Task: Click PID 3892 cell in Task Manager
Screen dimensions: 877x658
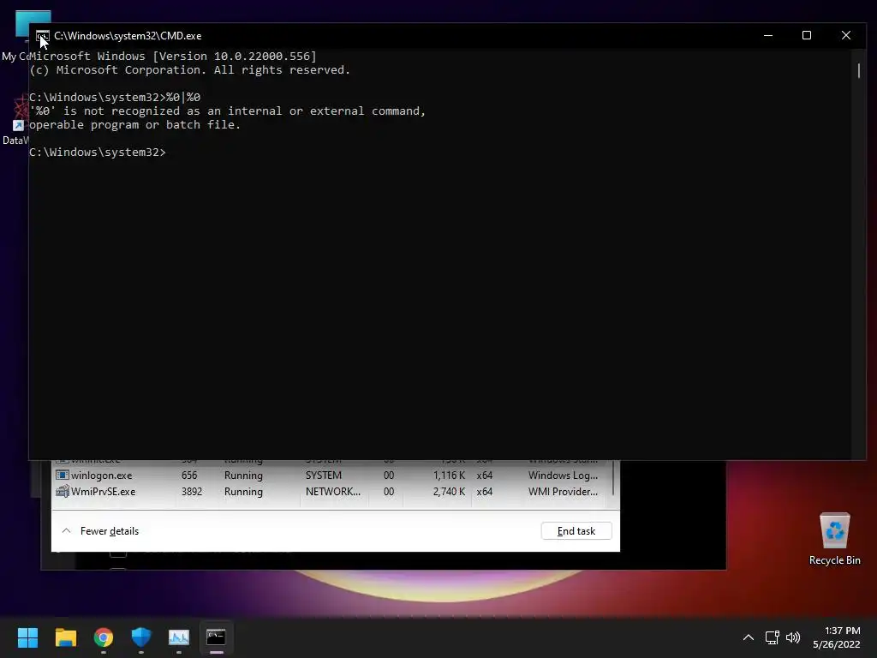Action: [191, 491]
